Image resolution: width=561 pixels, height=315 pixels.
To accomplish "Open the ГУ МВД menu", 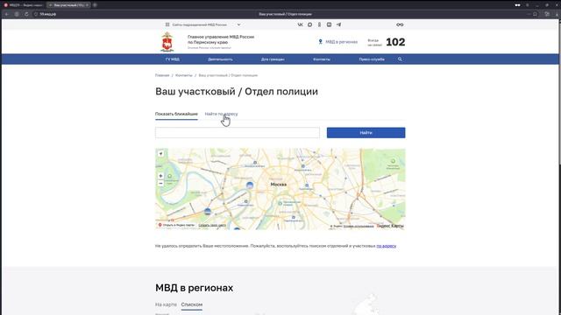I will tap(173, 59).
